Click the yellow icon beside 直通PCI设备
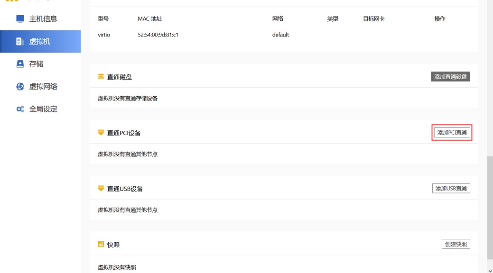This screenshot has width=493, height=273. point(101,133)
